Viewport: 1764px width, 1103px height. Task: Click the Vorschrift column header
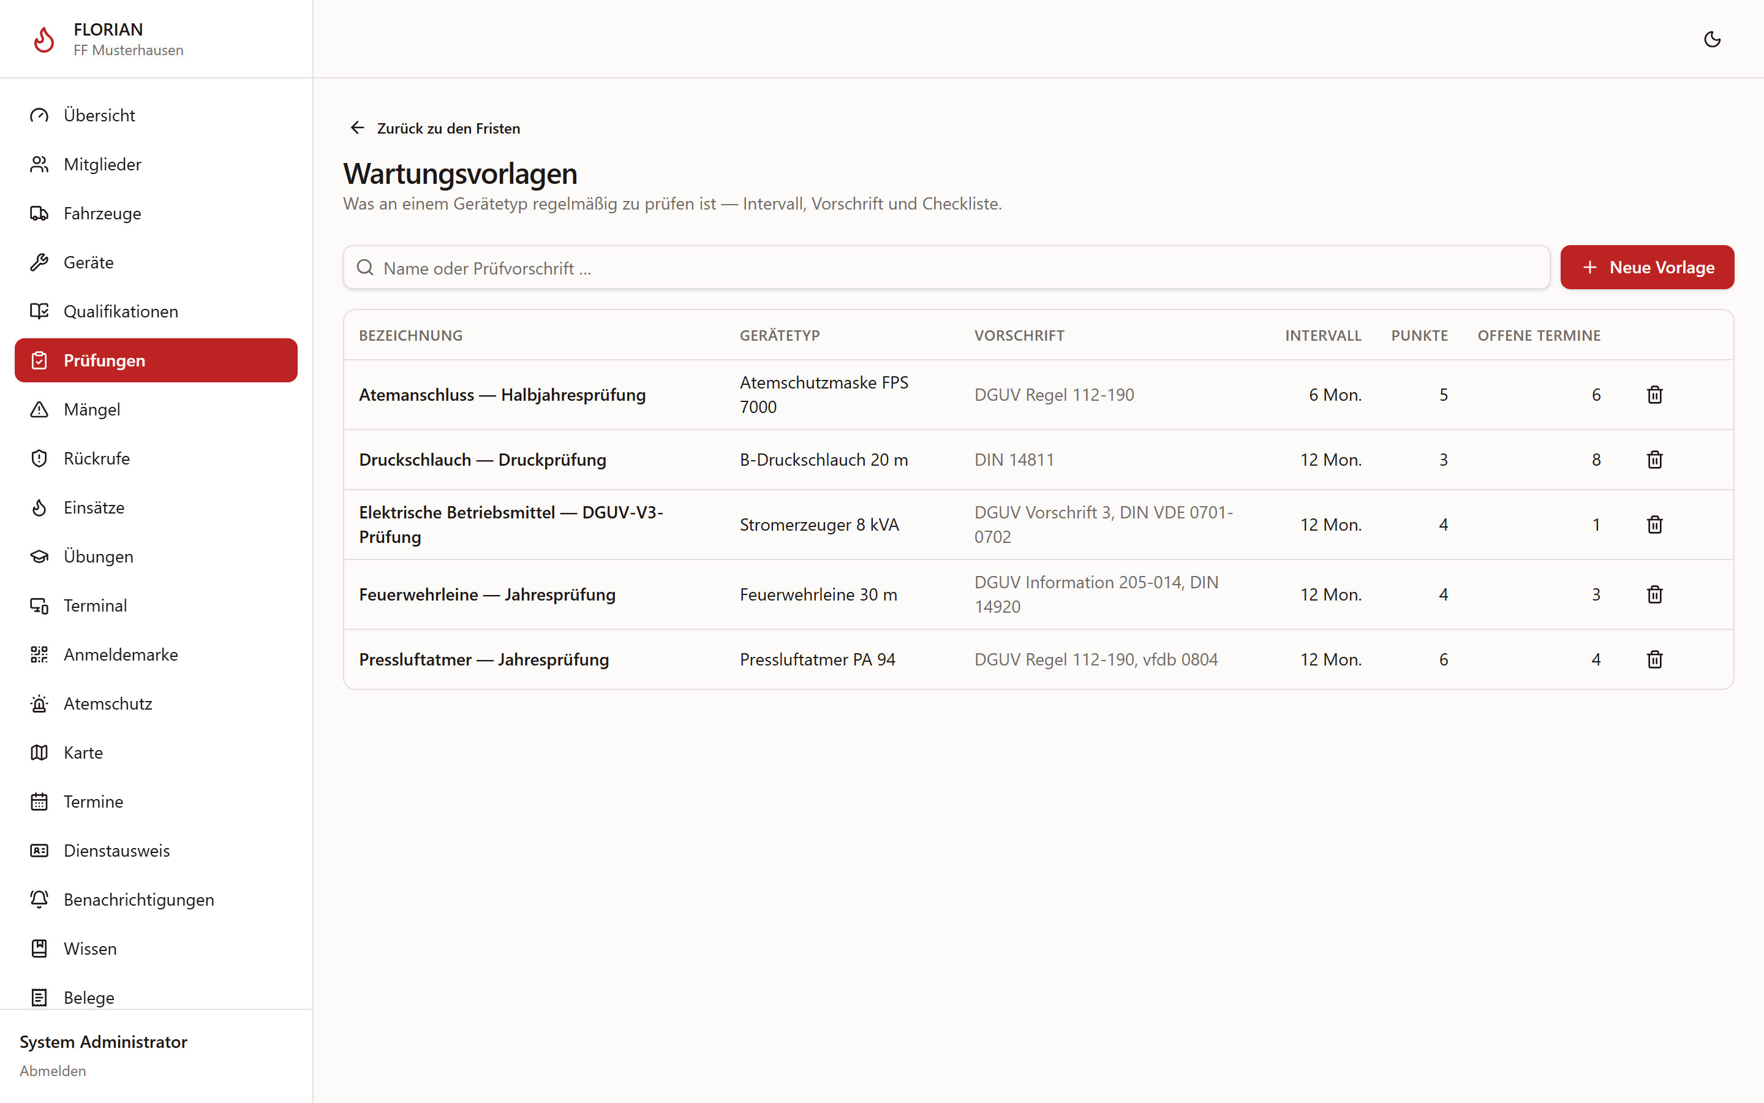(1019, 336)
